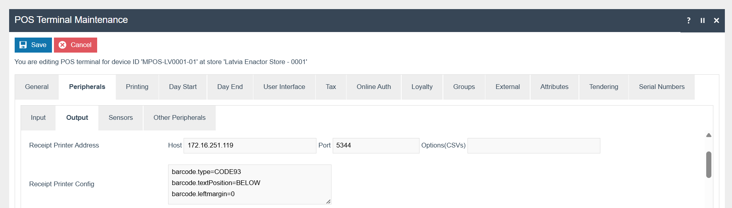
Task: Click the help question mark icon
Action: pos(688,20)
